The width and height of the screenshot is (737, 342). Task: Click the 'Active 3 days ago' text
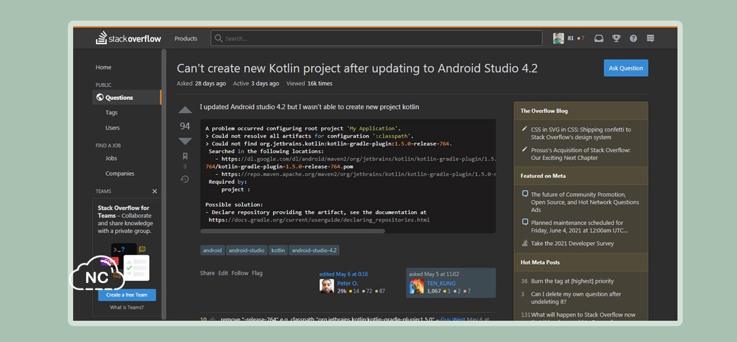tap(256, 84)
